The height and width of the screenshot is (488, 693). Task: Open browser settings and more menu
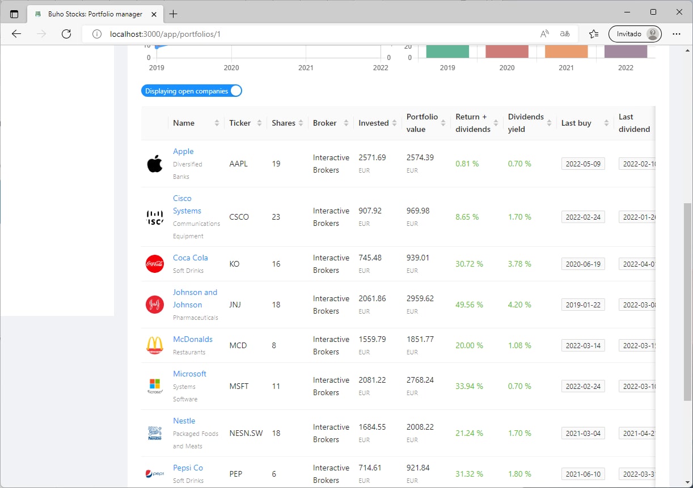(x=677, y=34)
